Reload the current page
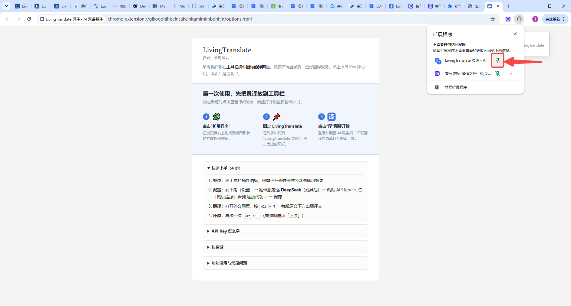Image resolution: width=571 pixels, height=306 pixels. pyautogui.click(x=29, y=19)
